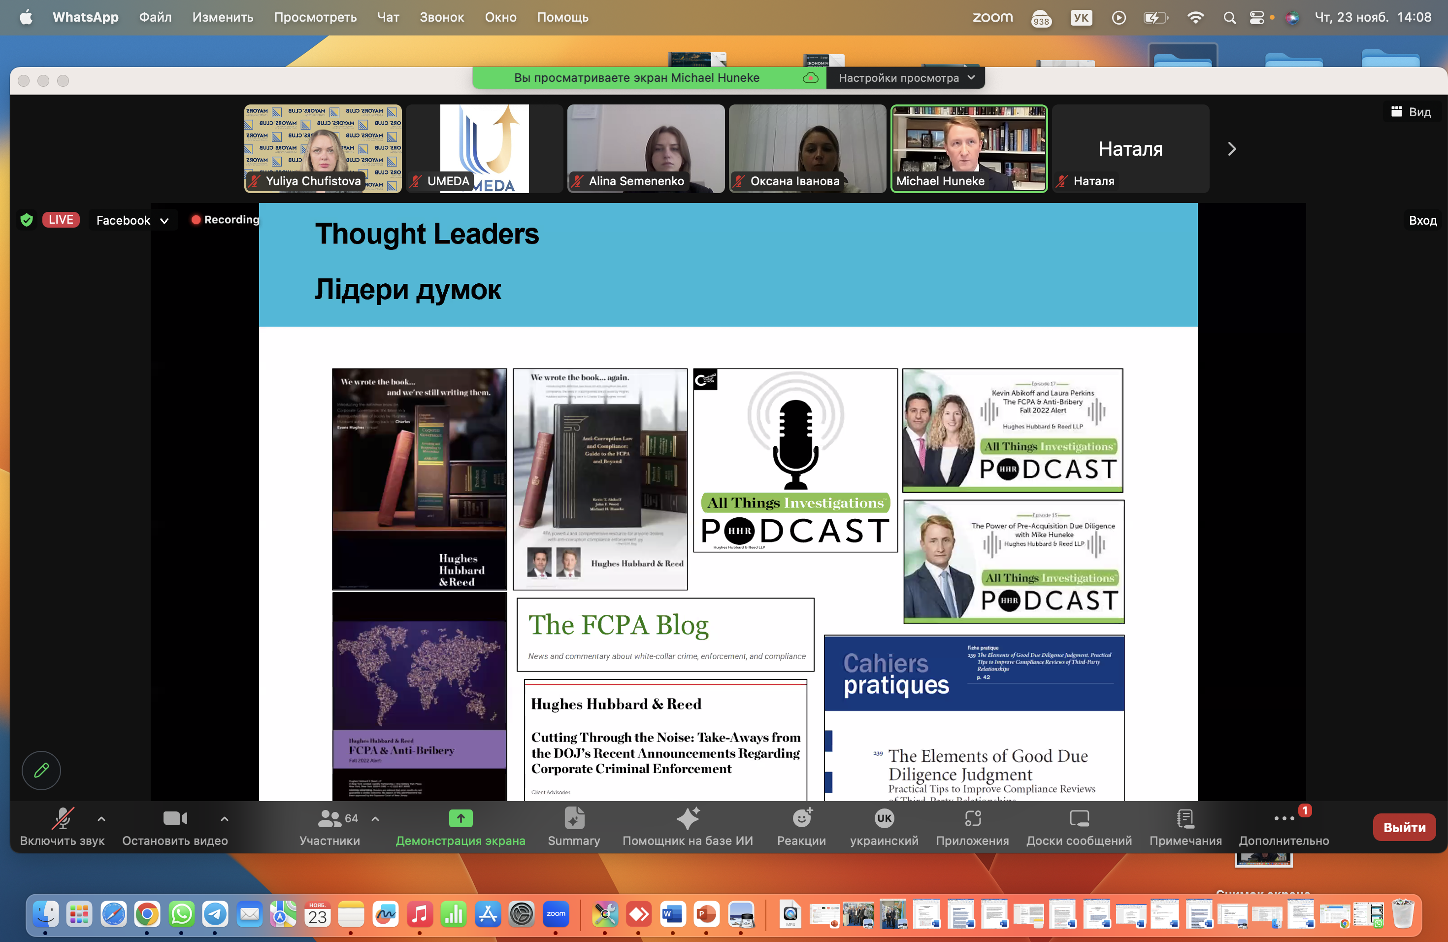Image resolution: width=1448 pixels, height=942 pixels.
Task: Open the Помощь menu
Action: pyautogui.click(x=563, y=17)
